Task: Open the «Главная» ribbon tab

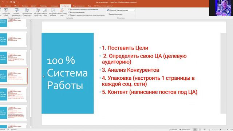Action: [8, 6]
